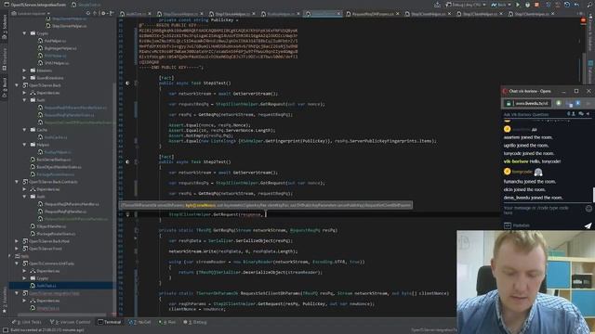Click the green extension icon in chat browser bar
595x334 pixels.
[559, 103]
